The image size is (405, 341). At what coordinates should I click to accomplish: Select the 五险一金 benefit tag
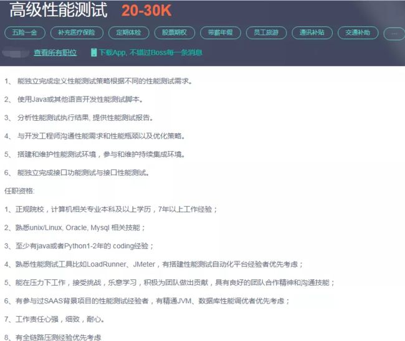click(25, 32)
